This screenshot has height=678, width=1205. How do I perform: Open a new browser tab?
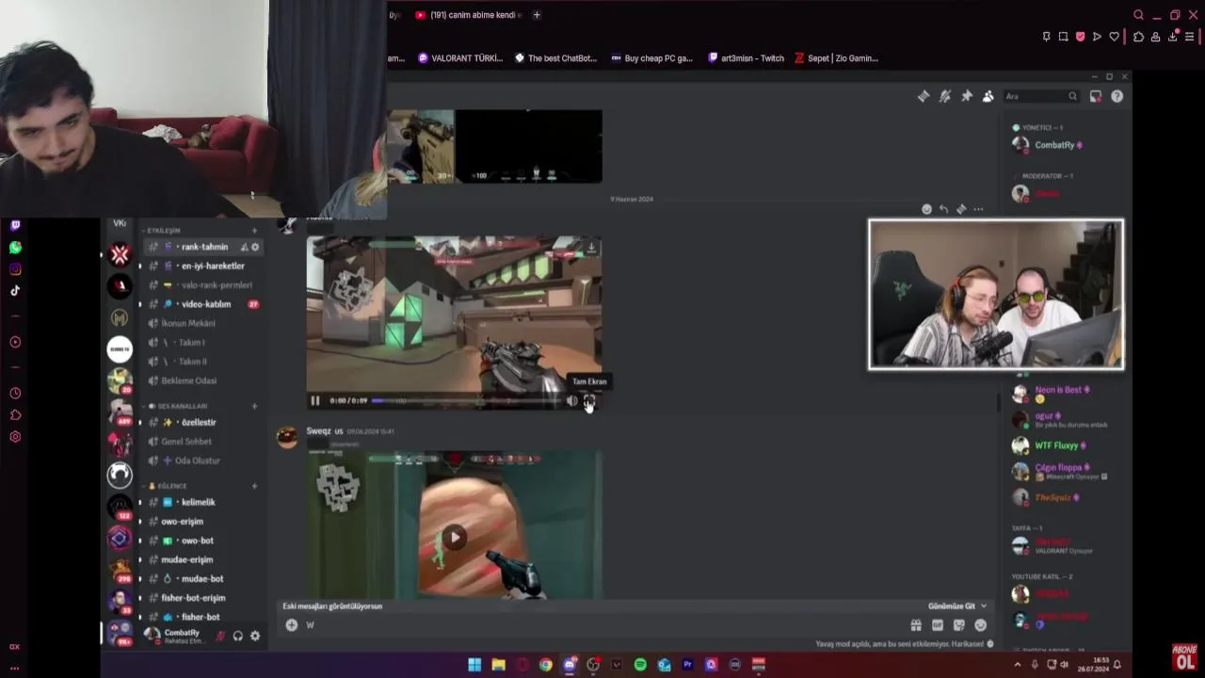[x=537, y=15]
